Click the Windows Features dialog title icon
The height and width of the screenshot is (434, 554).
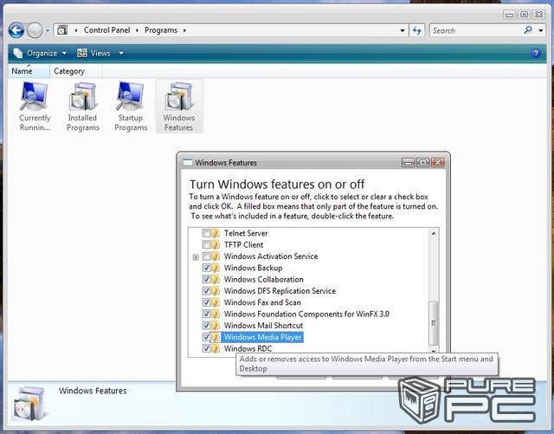188,163
